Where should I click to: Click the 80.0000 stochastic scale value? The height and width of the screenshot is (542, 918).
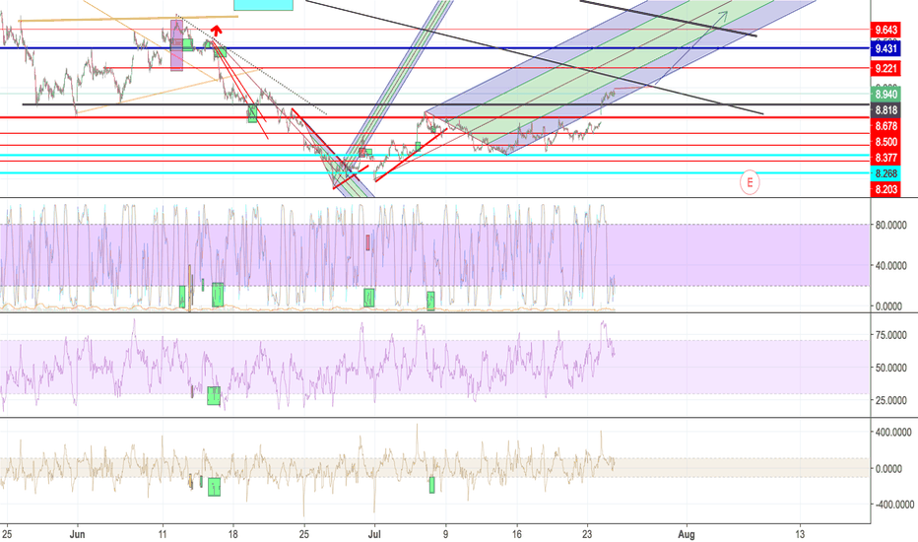pyautogui.click(x=891, y=225)
